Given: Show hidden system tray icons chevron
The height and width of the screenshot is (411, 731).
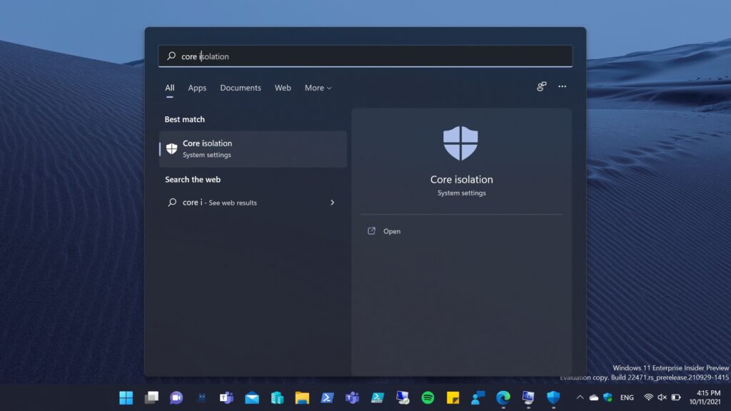Looking at the screenshot, I should pyautogui.click(x=580, y=397).
